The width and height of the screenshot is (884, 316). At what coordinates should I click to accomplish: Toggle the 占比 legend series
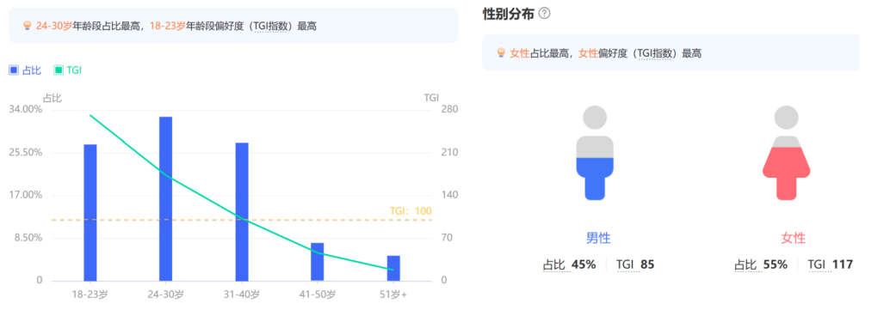tap(25, 70)
